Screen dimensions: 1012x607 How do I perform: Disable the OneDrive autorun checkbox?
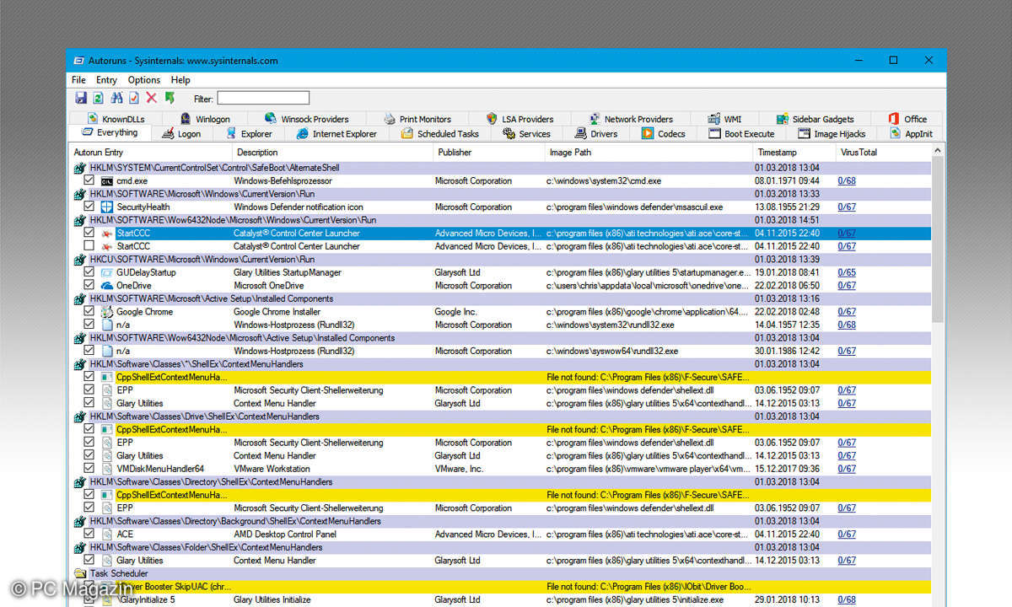(x=89, y=286)
